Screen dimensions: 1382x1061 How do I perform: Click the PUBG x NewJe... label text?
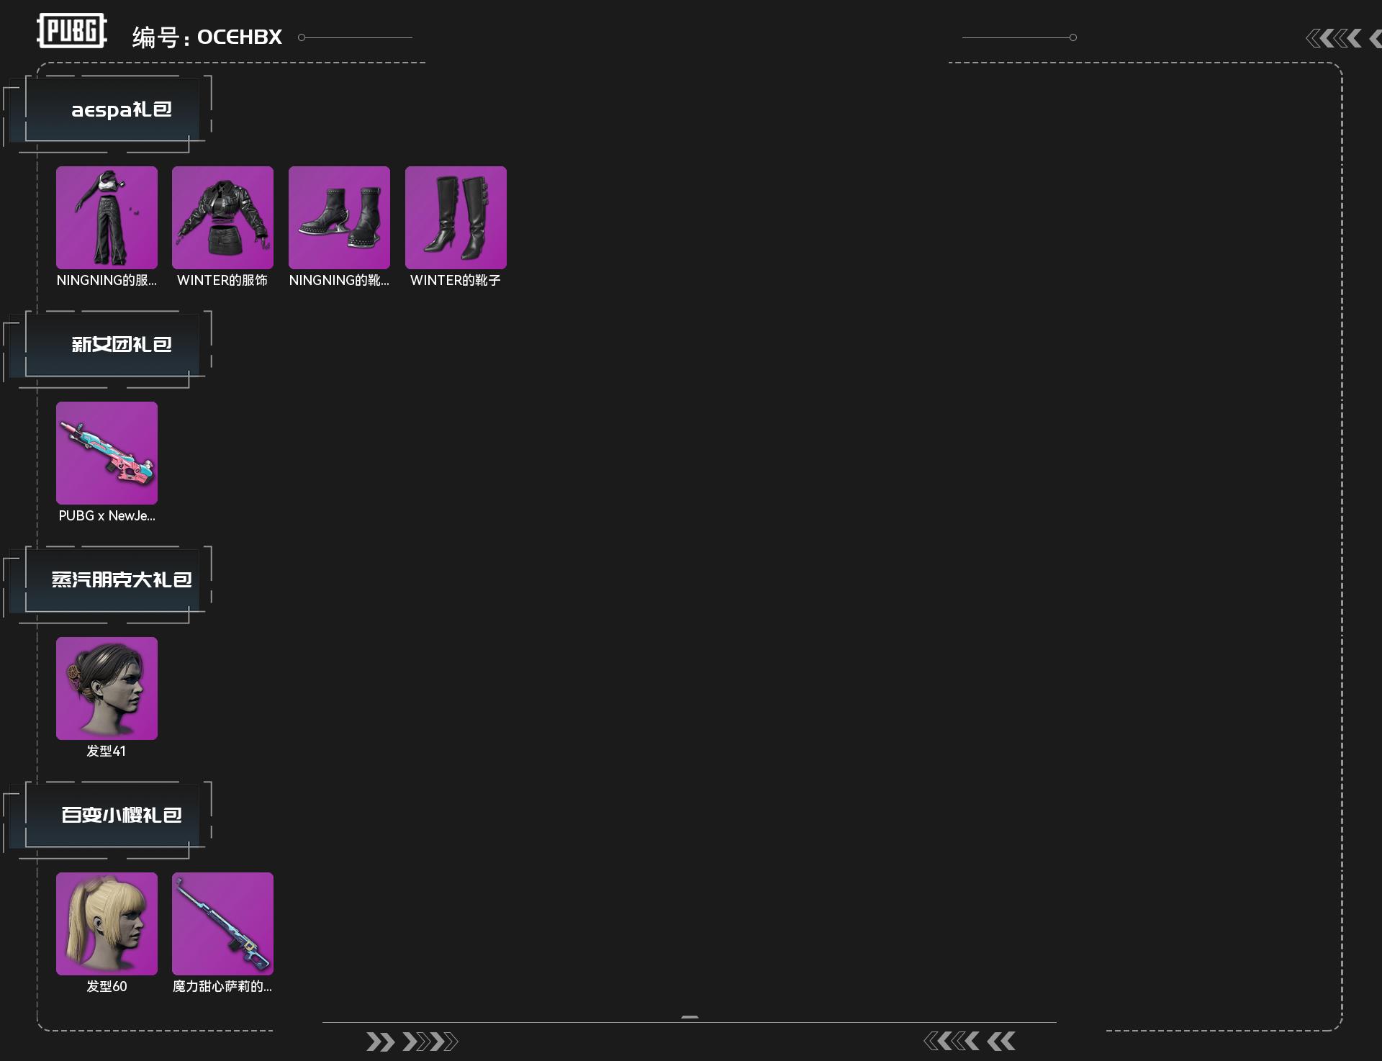(x=107, y=516)
